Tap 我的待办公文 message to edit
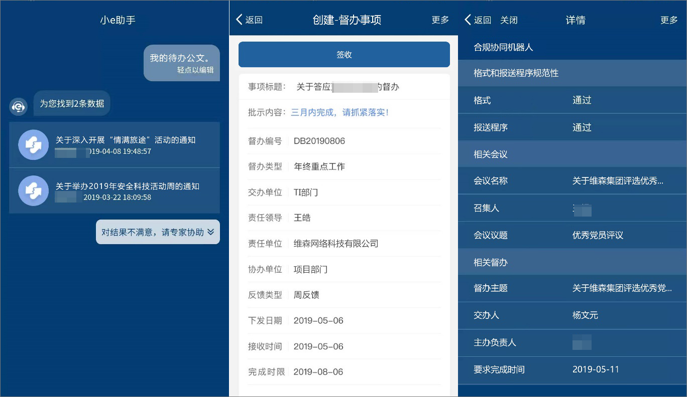The height and width of the screenshot is (397, 687). [182, 63]
